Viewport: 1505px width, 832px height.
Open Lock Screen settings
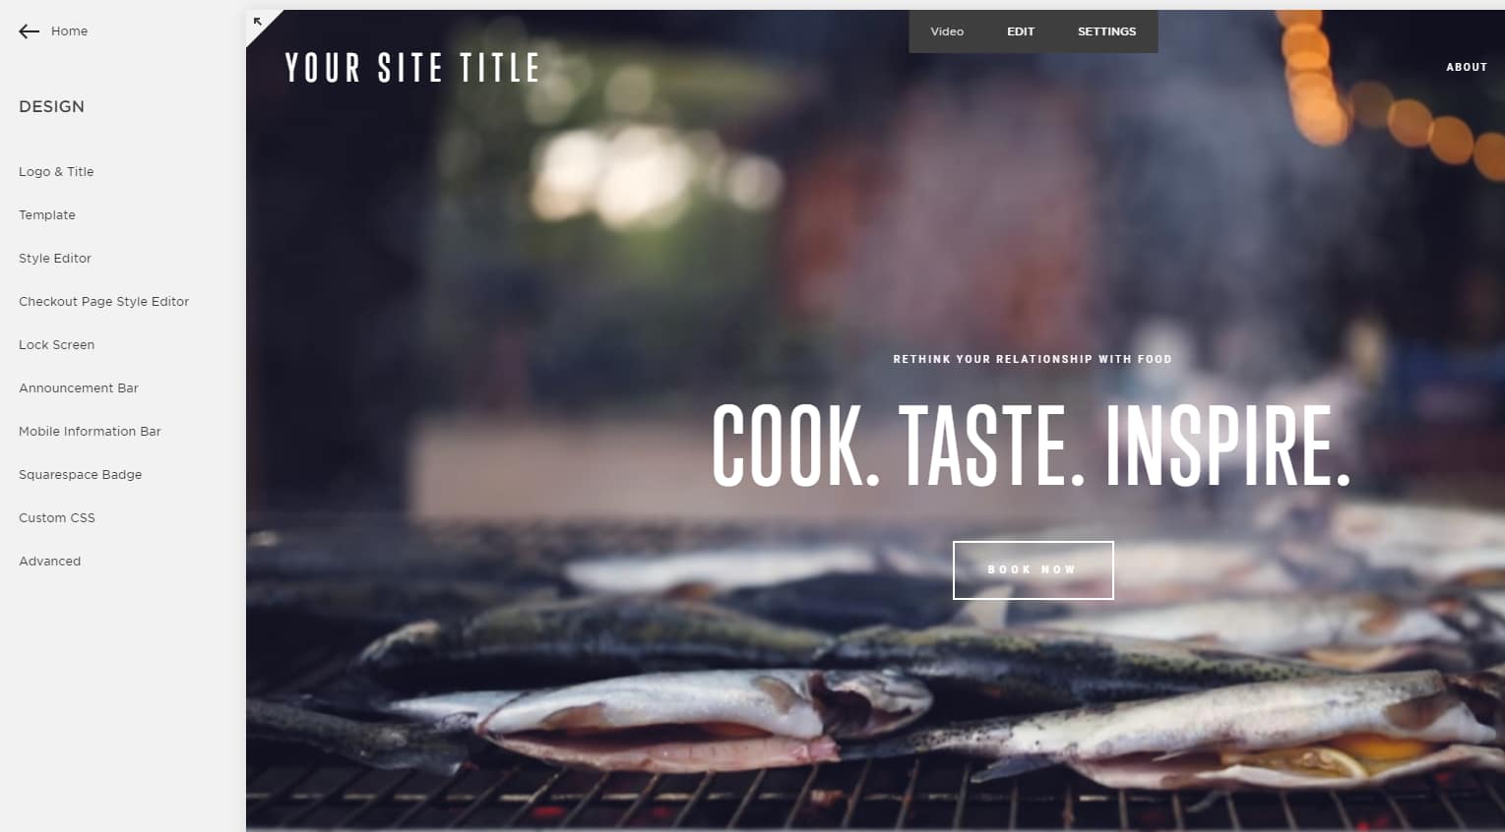click(56, 344)
